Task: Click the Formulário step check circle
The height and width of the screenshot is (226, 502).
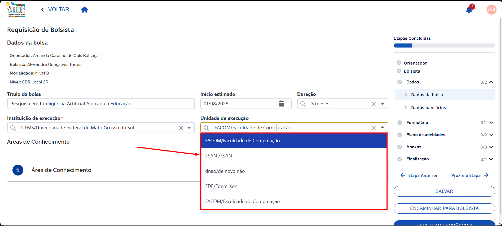Action: pyautogui.click(x=400, y=123)
